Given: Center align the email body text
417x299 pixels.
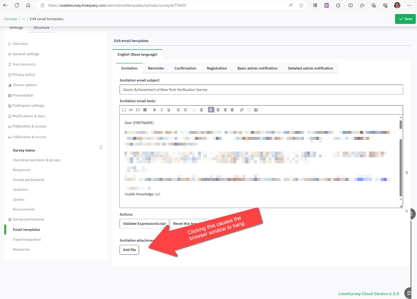Looking at the screenshot, I should (218, 110).
